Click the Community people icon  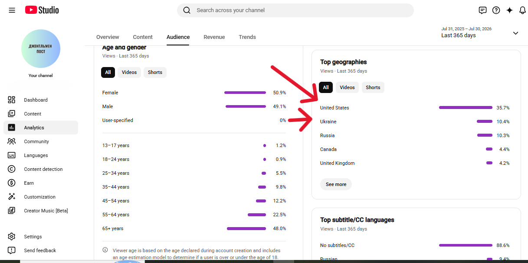click(12, 141)
